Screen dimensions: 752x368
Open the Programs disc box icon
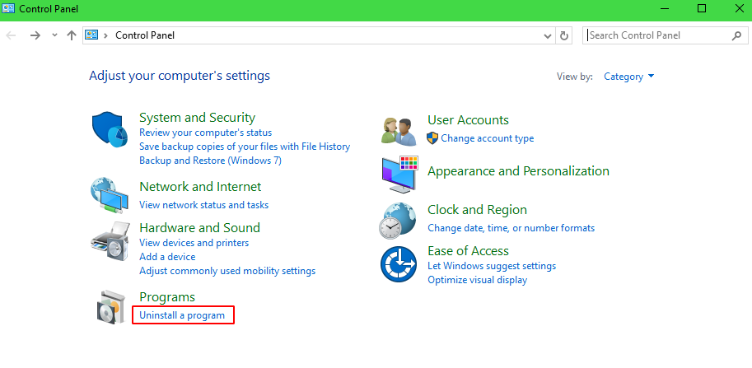click(111, 307)
